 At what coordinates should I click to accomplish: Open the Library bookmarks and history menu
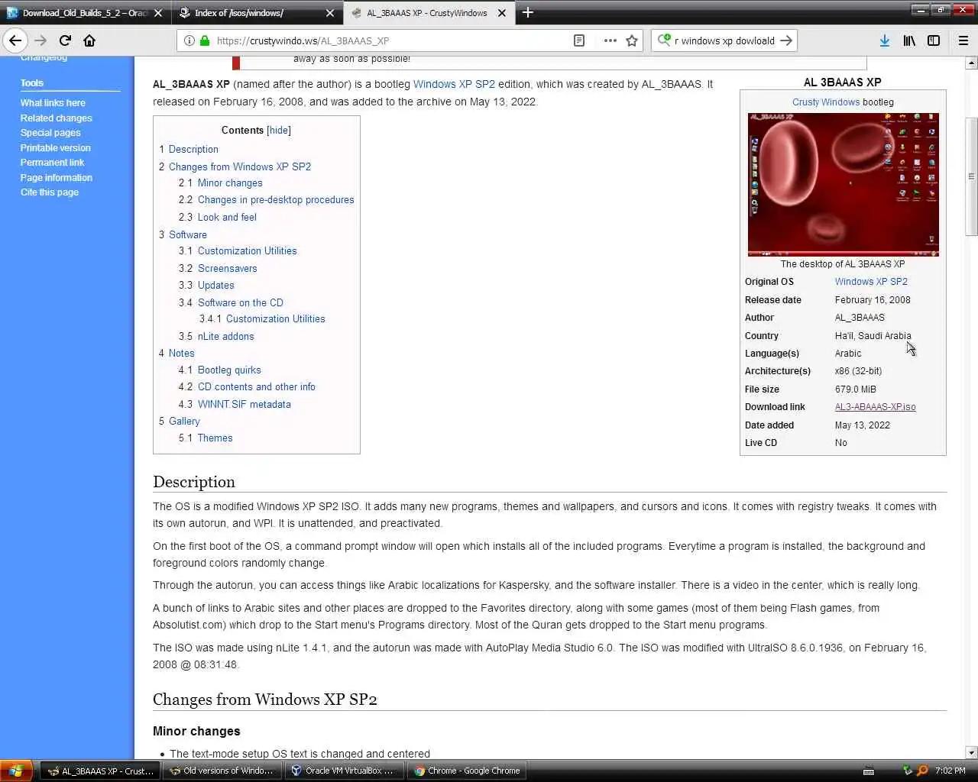909,40
